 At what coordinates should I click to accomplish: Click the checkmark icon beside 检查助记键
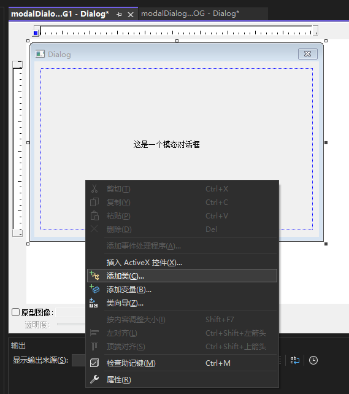(x=94, y=363)
